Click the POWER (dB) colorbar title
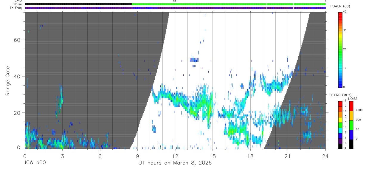366x169 pixels. tap(340, 6)
